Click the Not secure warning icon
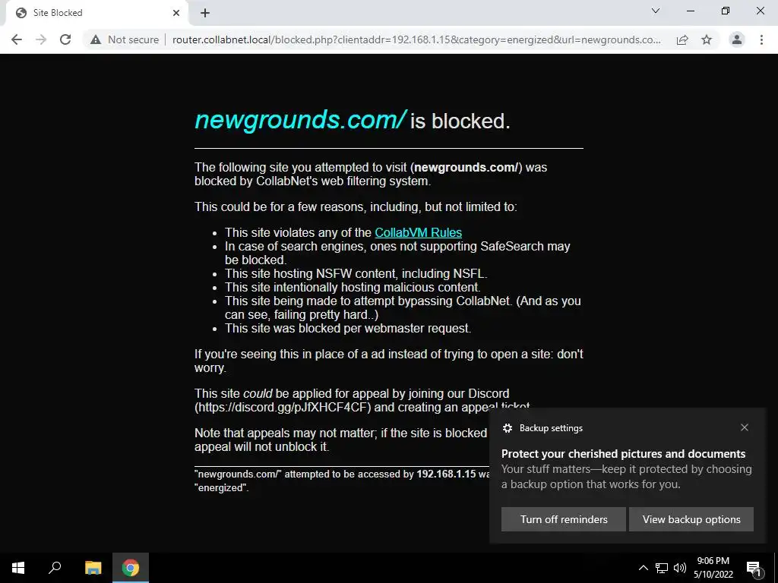This screenshot has width=778, height=583. click(x=96, y=39)
